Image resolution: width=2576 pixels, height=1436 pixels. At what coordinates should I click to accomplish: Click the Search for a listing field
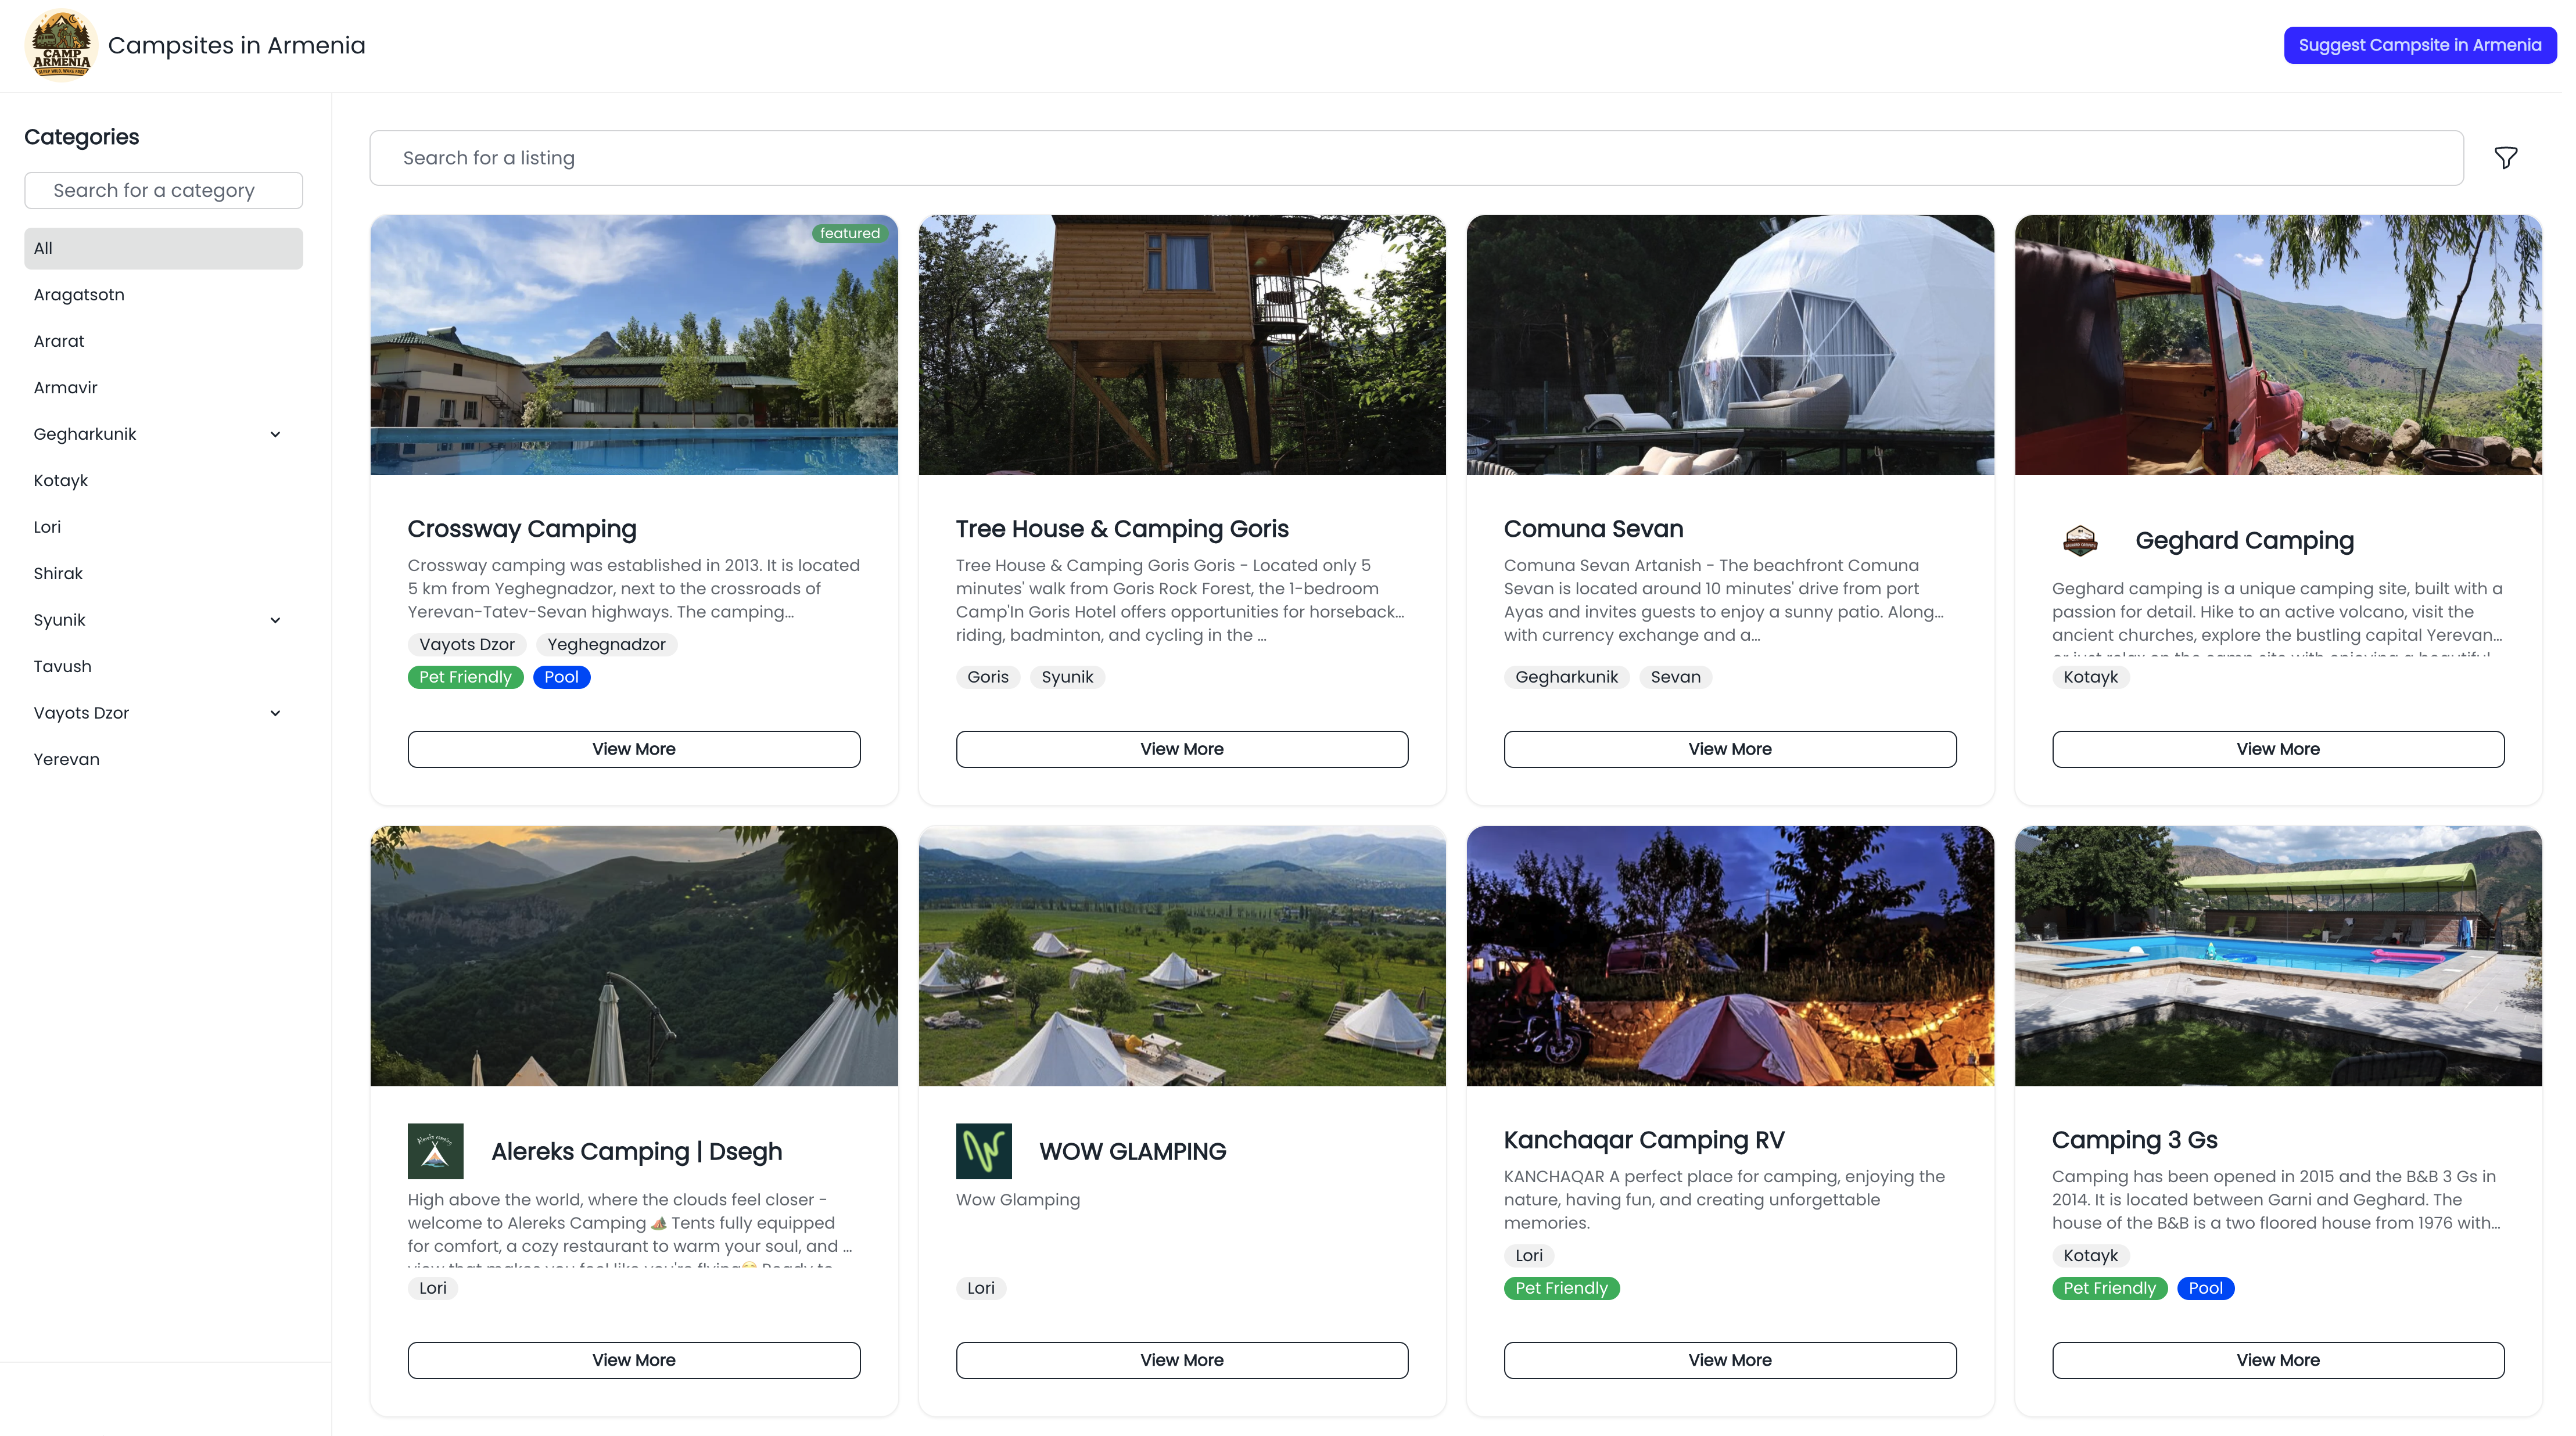[1416, 158]
